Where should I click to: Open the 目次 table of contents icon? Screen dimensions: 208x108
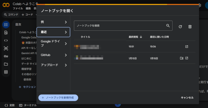[x=6, y=25]
